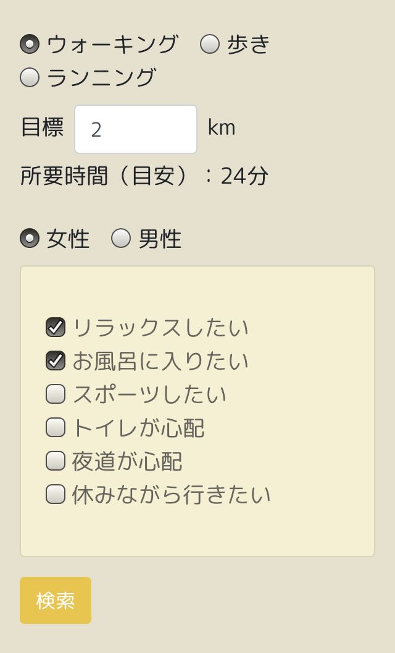395x653 pixels.
Task: Tick the 夜道が心配 checkbox box
Action: coord(56,461)
